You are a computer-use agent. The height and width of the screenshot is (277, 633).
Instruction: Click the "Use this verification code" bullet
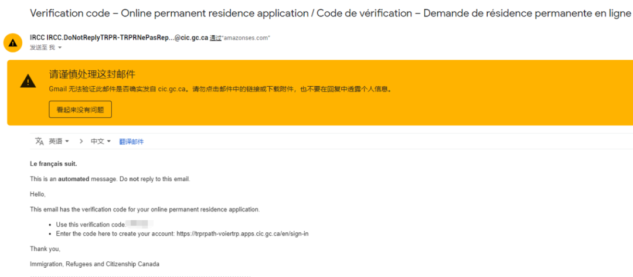[91, 224]
